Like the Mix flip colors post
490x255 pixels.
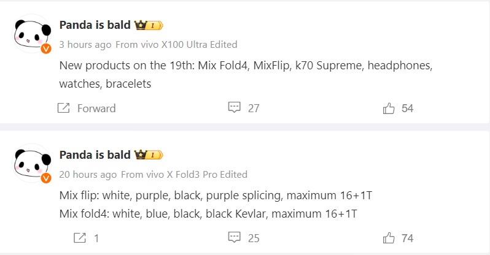389,238
